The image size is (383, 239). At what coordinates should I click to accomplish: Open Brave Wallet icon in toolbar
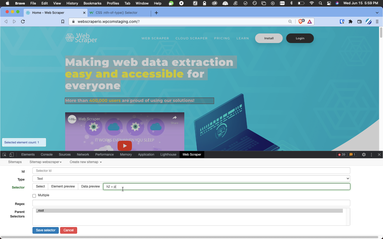[x=359, y=22]
